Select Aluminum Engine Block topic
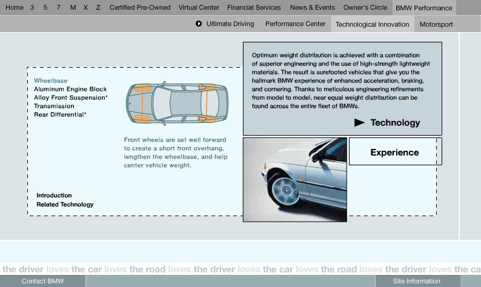 coord(70,89)
